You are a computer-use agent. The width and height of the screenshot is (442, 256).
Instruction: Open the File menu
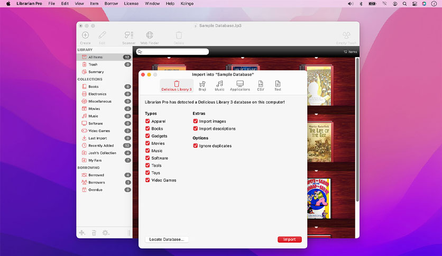[52, 3]
